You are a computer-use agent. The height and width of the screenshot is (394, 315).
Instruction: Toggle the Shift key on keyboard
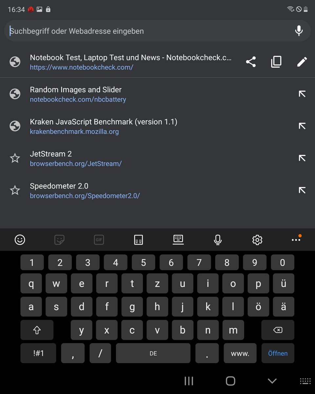click(x=37, y=330)
